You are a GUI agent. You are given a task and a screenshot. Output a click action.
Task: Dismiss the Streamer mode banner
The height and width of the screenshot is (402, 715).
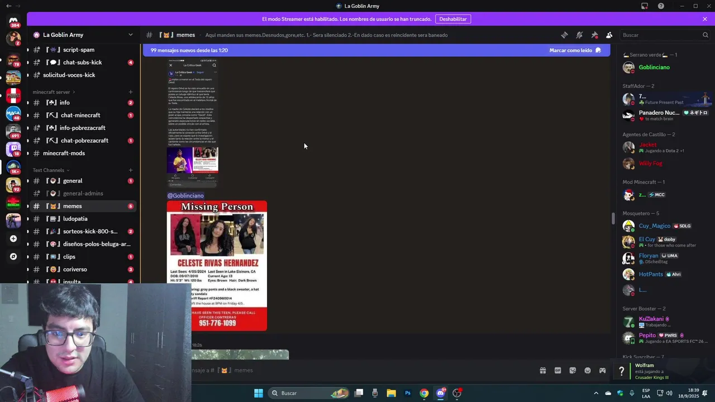[x=705, y=19]
